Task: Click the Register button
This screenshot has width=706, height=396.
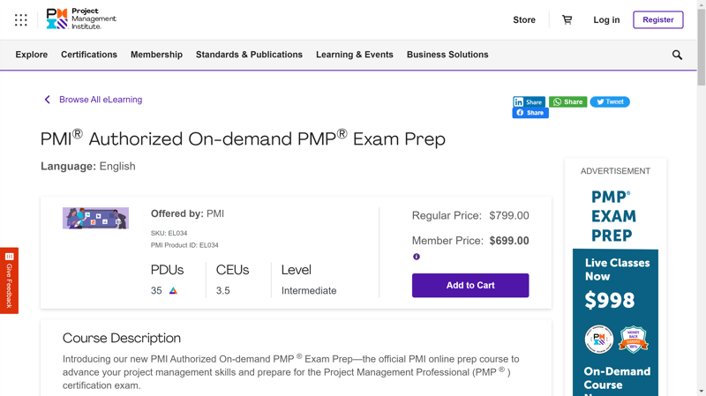Action: tap(658, 19)
